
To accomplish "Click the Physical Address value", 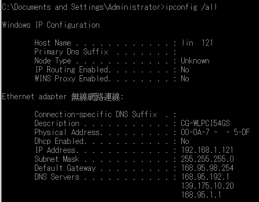I will (215, 132).
